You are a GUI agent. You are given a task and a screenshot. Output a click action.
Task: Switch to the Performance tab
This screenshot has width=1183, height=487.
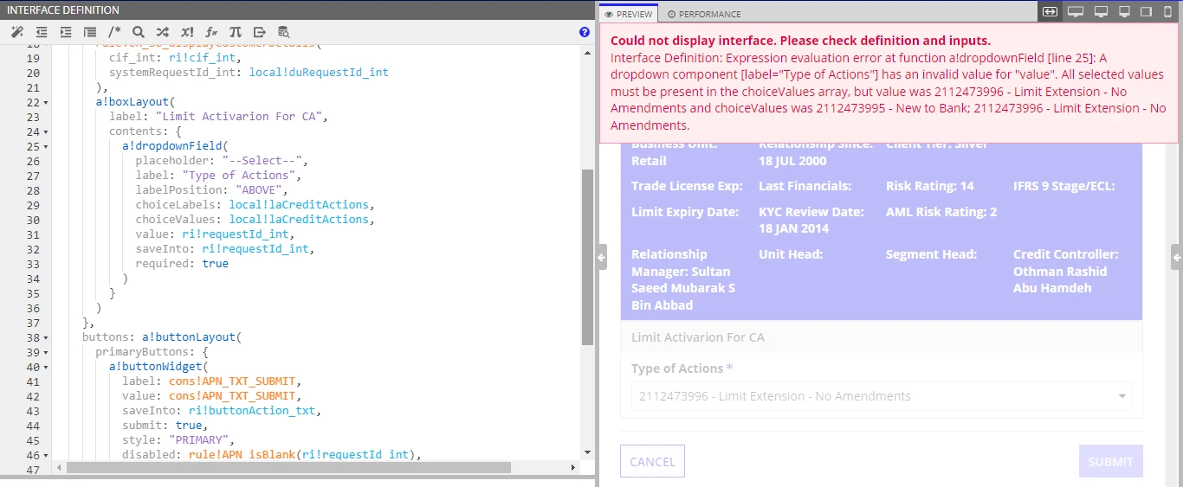[704, 14]
